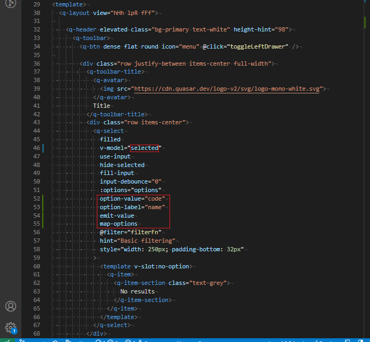Click the div with justify-between class
Viewport: 370px width, 342px height.
pos(177,64)
